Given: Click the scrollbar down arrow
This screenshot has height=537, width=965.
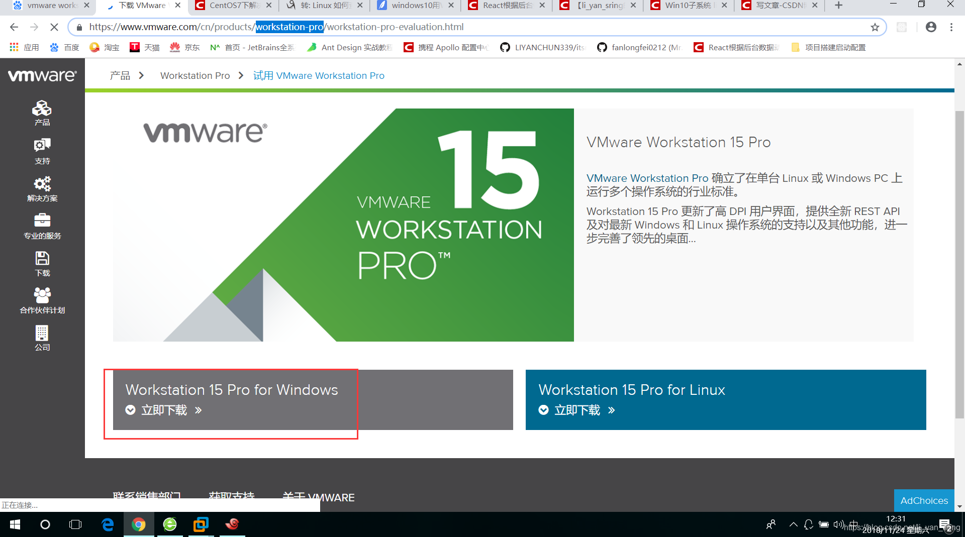Looking at the screenshot, I should pos(959,506).
